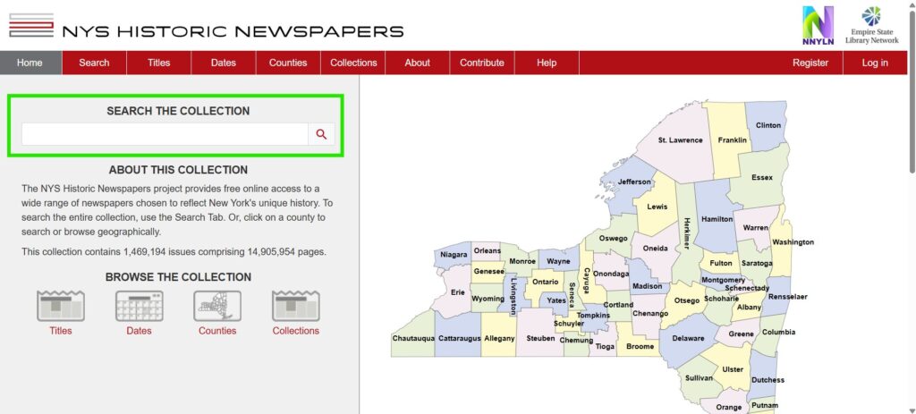Click the Counties text link under Browse

(217, 331)
